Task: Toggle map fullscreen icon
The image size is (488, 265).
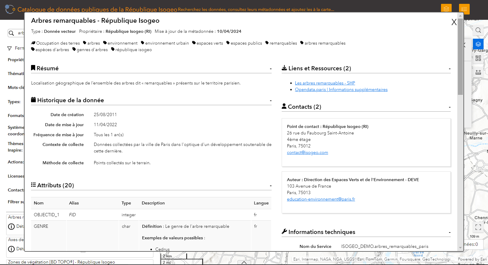Action: click(x=478, y=227)
